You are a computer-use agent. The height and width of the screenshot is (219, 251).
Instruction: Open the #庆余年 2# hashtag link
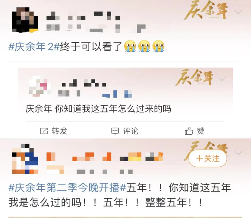34,47
